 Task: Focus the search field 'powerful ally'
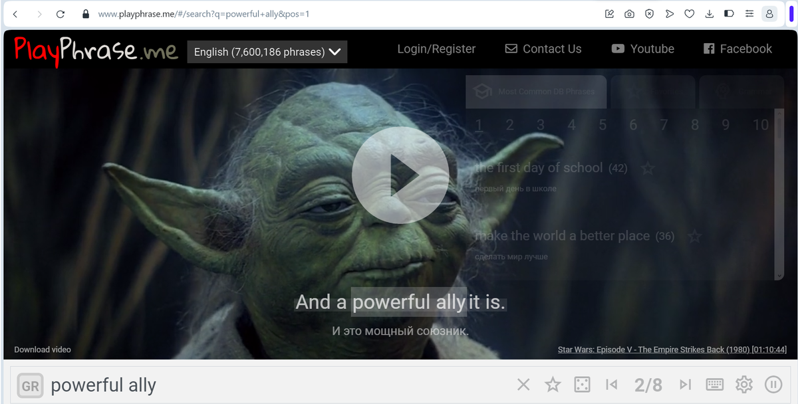(x=279, y=385)
